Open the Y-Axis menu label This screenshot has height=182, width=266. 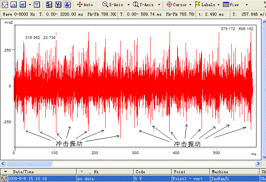coord(147,5)
